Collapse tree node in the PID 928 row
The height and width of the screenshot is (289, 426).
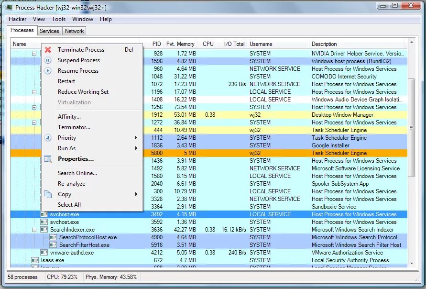34,54
